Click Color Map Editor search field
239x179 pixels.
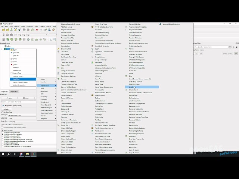click(x=211, y=47)
